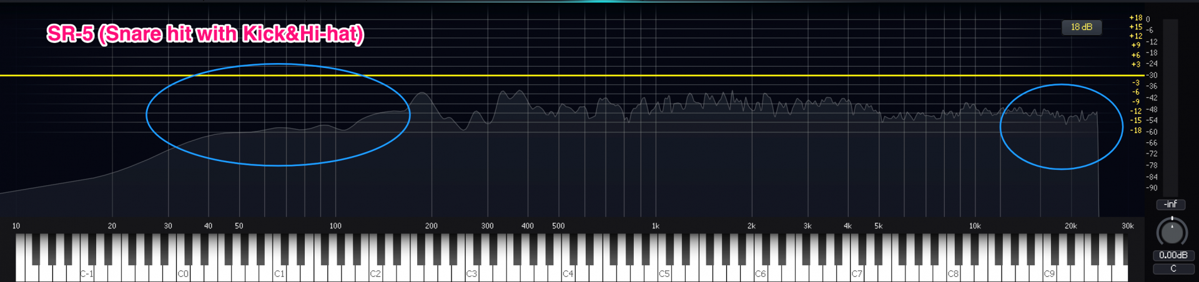1199x282 pixels.
Task: Play the C5 piano key
Action: [x=664, y=273]
